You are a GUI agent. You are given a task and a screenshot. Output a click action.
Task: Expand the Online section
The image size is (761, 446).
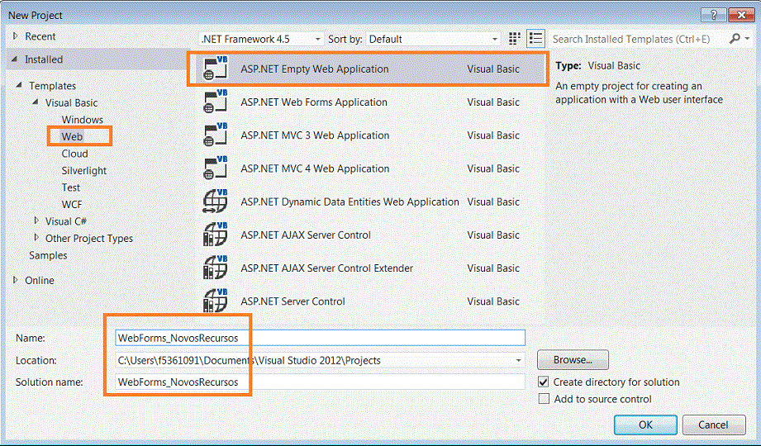(16, 280)
